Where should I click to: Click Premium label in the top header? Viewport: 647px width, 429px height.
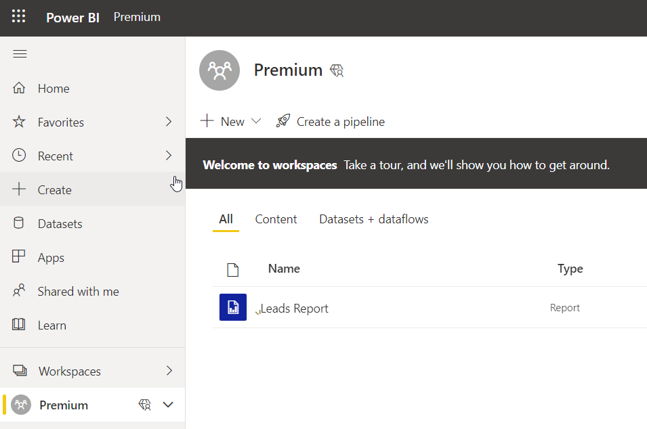coord(137,17)
